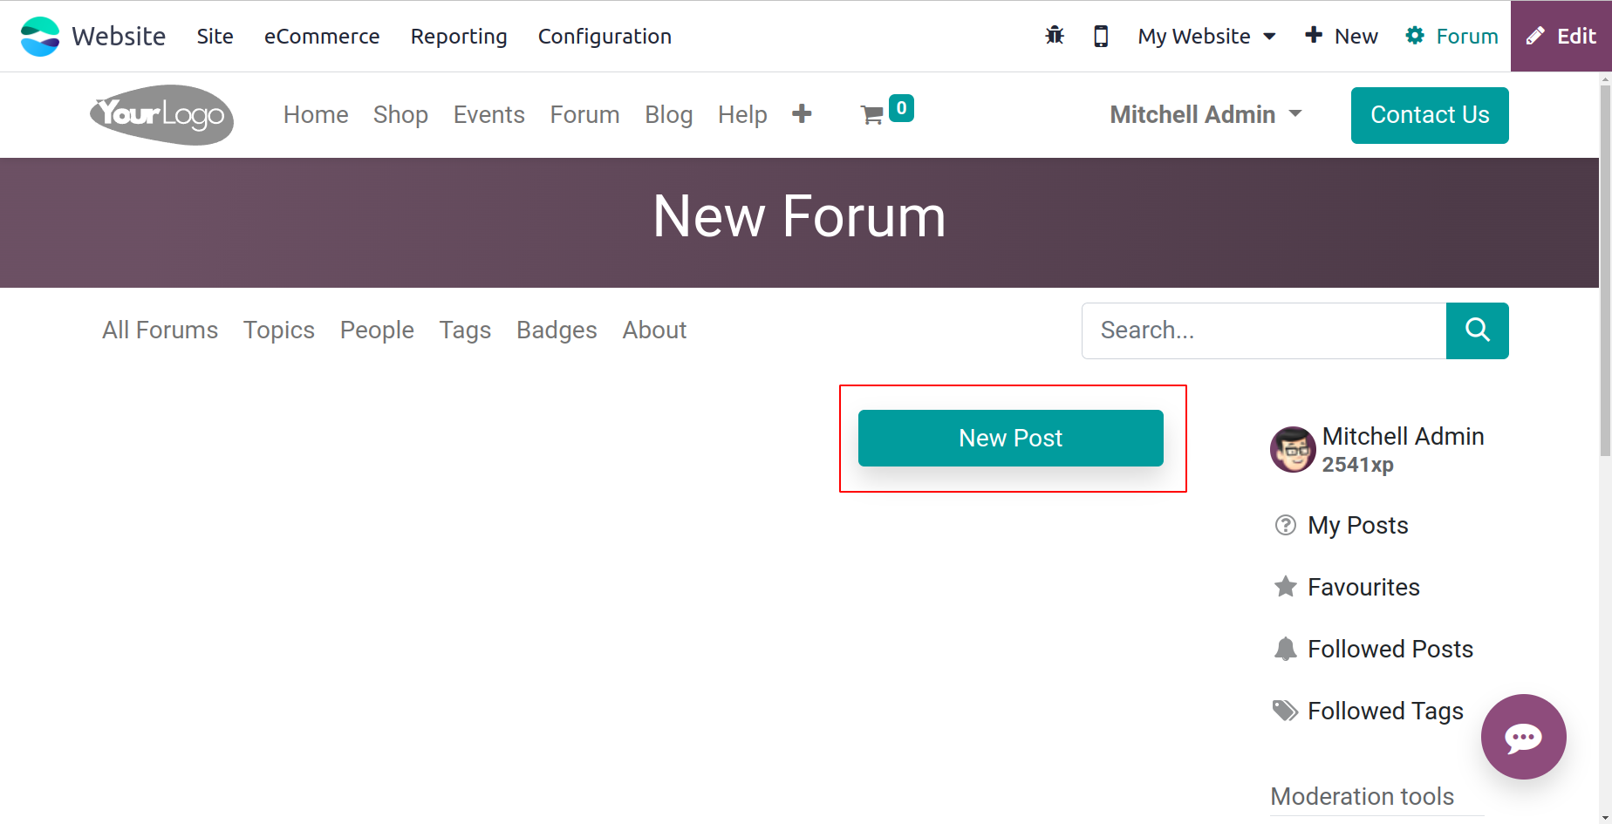Click the My Posts question icon
The image size is (1612, 824).
1285,525
